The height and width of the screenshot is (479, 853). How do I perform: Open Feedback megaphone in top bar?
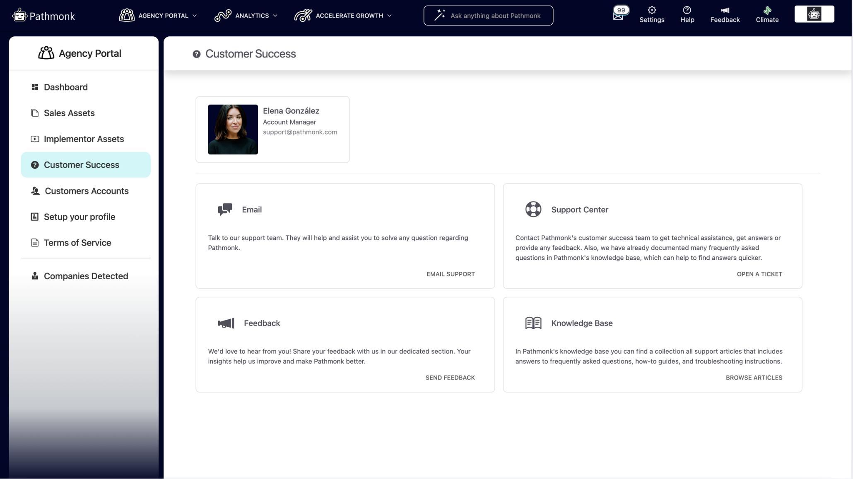725,10
